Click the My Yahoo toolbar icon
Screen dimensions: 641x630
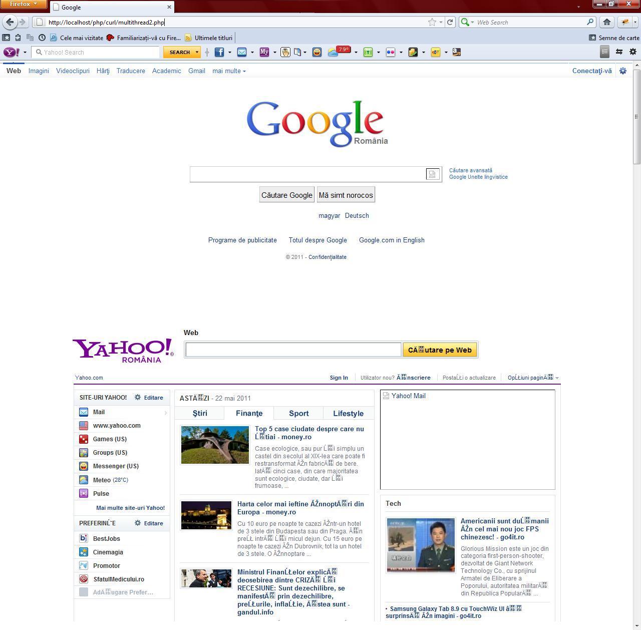coord(264,52)
